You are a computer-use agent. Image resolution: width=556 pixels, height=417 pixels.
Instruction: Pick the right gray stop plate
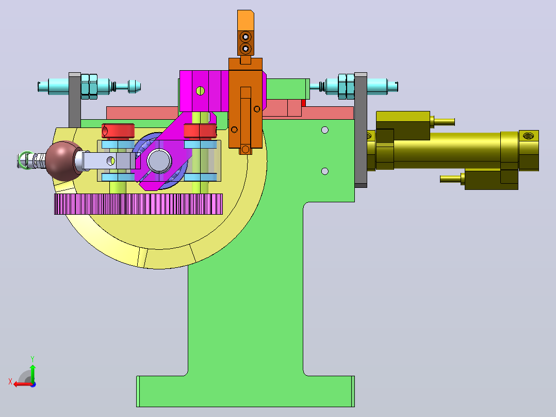(361, 130)
